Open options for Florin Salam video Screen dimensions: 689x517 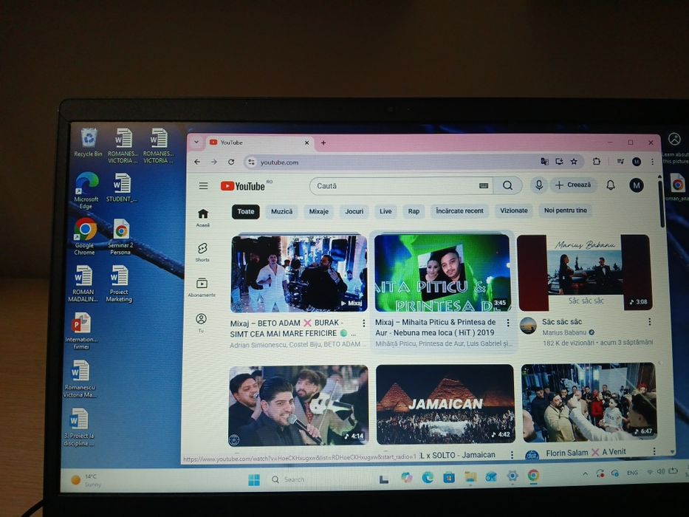click(654, 451)
